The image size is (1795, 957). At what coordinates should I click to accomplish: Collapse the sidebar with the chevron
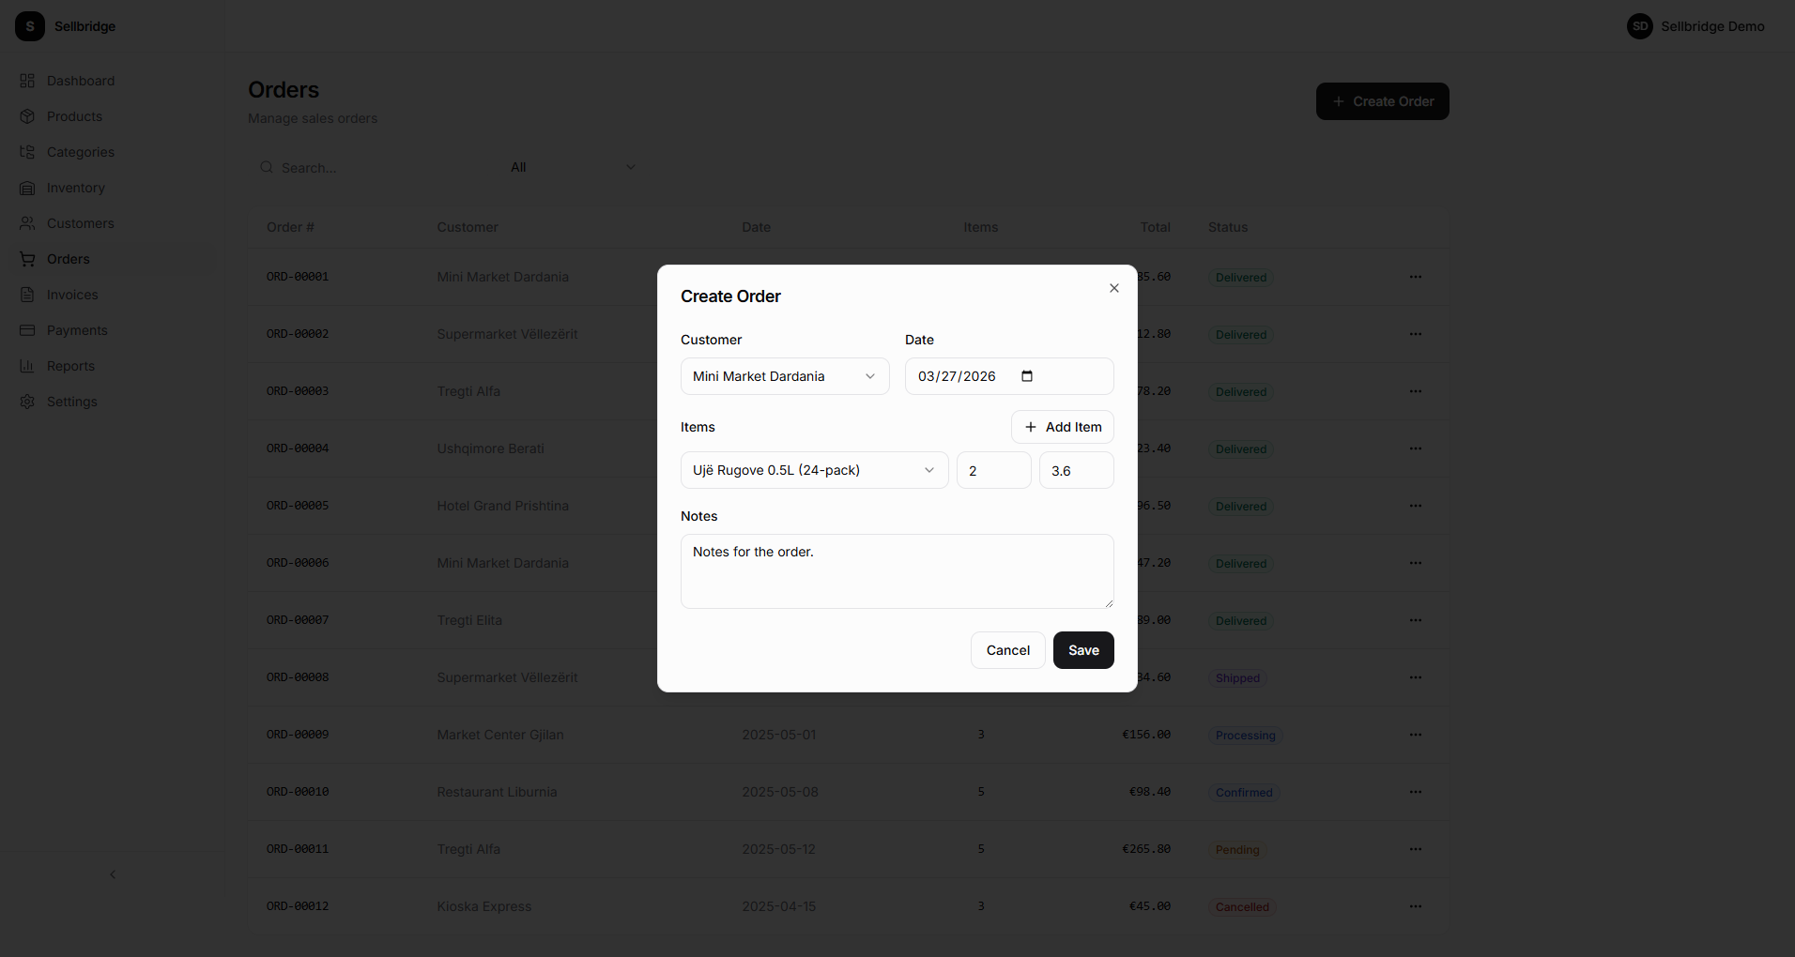pyautogui.click(x=113, y=874)
